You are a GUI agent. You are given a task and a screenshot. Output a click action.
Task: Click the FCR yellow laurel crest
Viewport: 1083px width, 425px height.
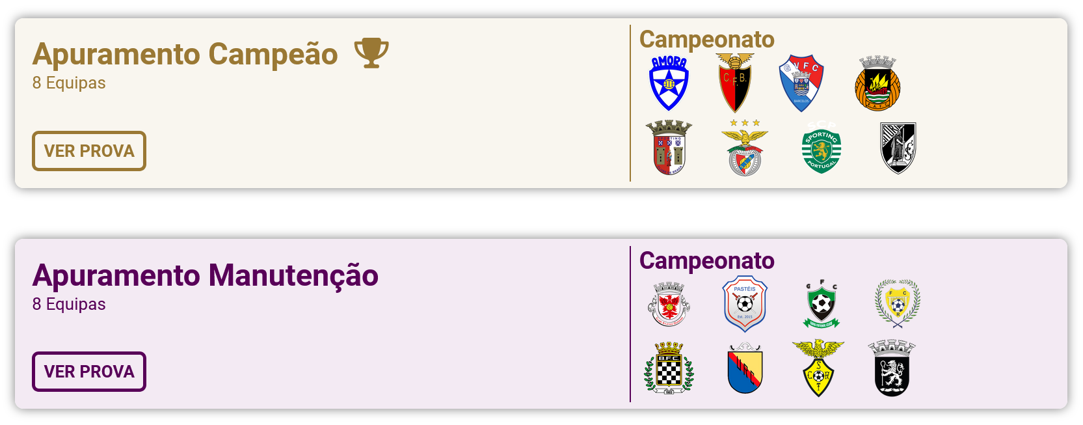coord(898,304)
